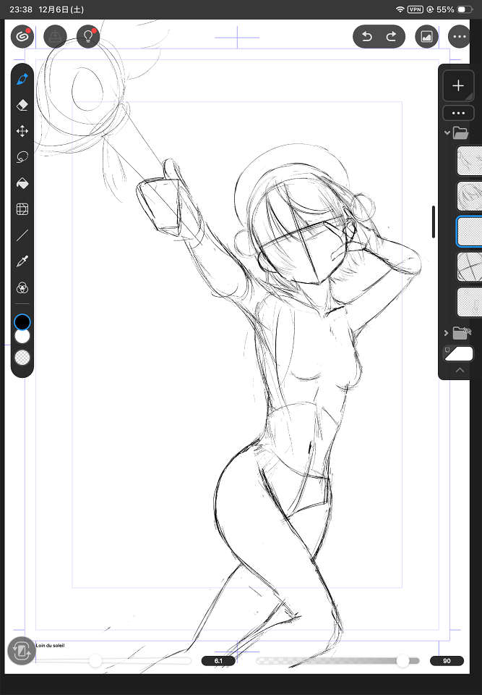The width and height of the screenshot is (482, 695).
Task: Toggle the canvas rotation lock button
Action: (x=22, y=651)
